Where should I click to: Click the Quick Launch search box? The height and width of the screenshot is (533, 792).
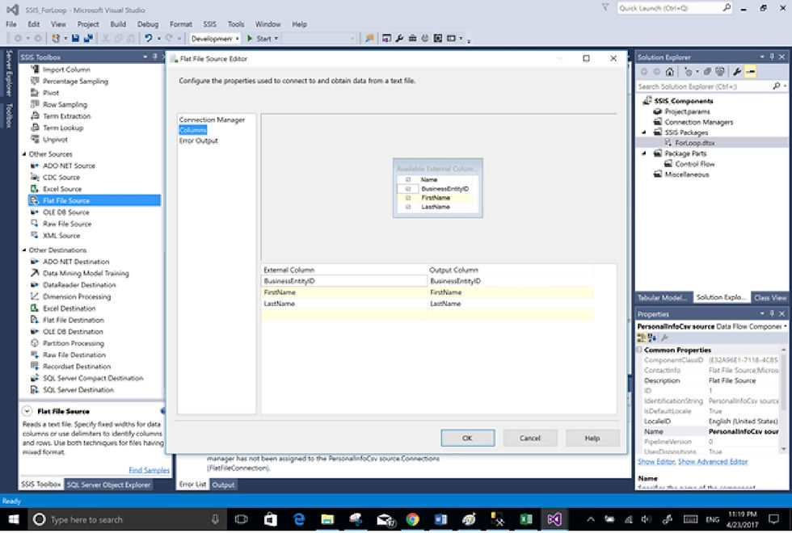click(674, 8)
